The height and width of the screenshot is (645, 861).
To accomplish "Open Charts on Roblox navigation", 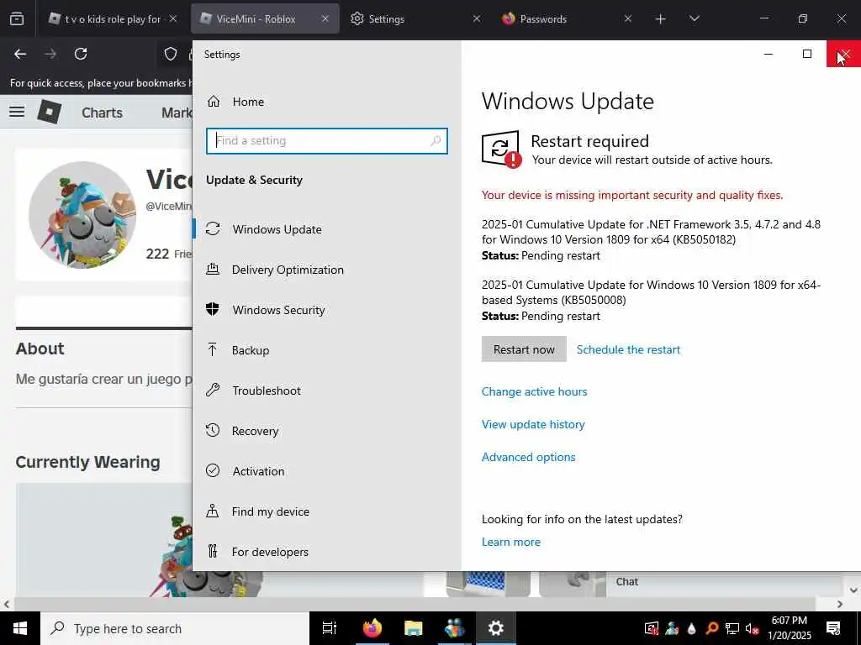I will tap(102, 113).
